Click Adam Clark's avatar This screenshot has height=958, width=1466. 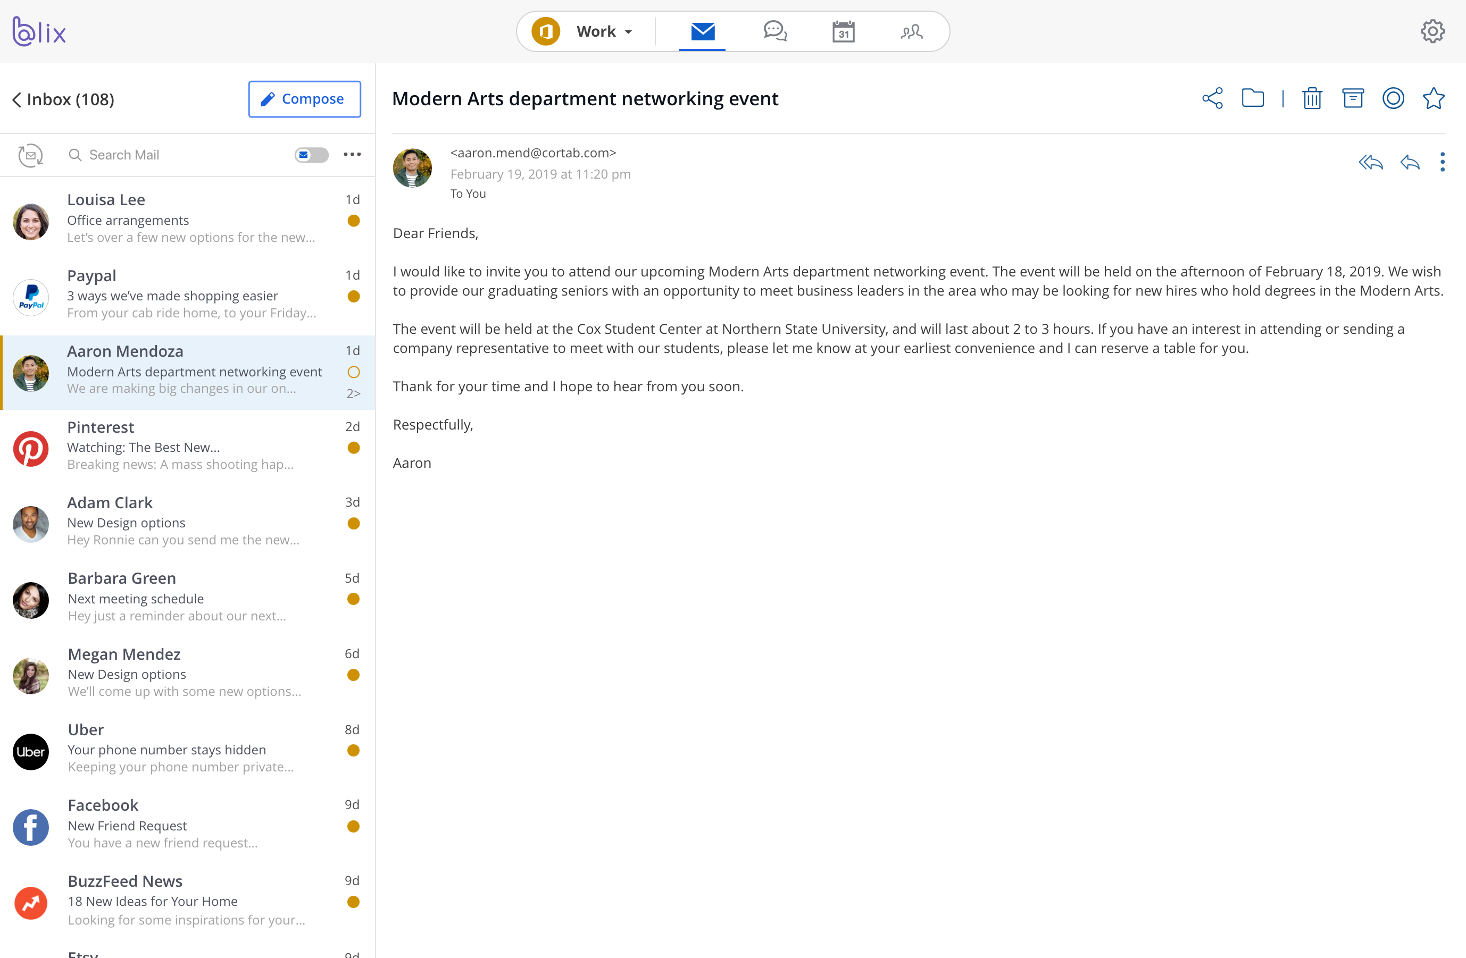click(x=31, y=525)
